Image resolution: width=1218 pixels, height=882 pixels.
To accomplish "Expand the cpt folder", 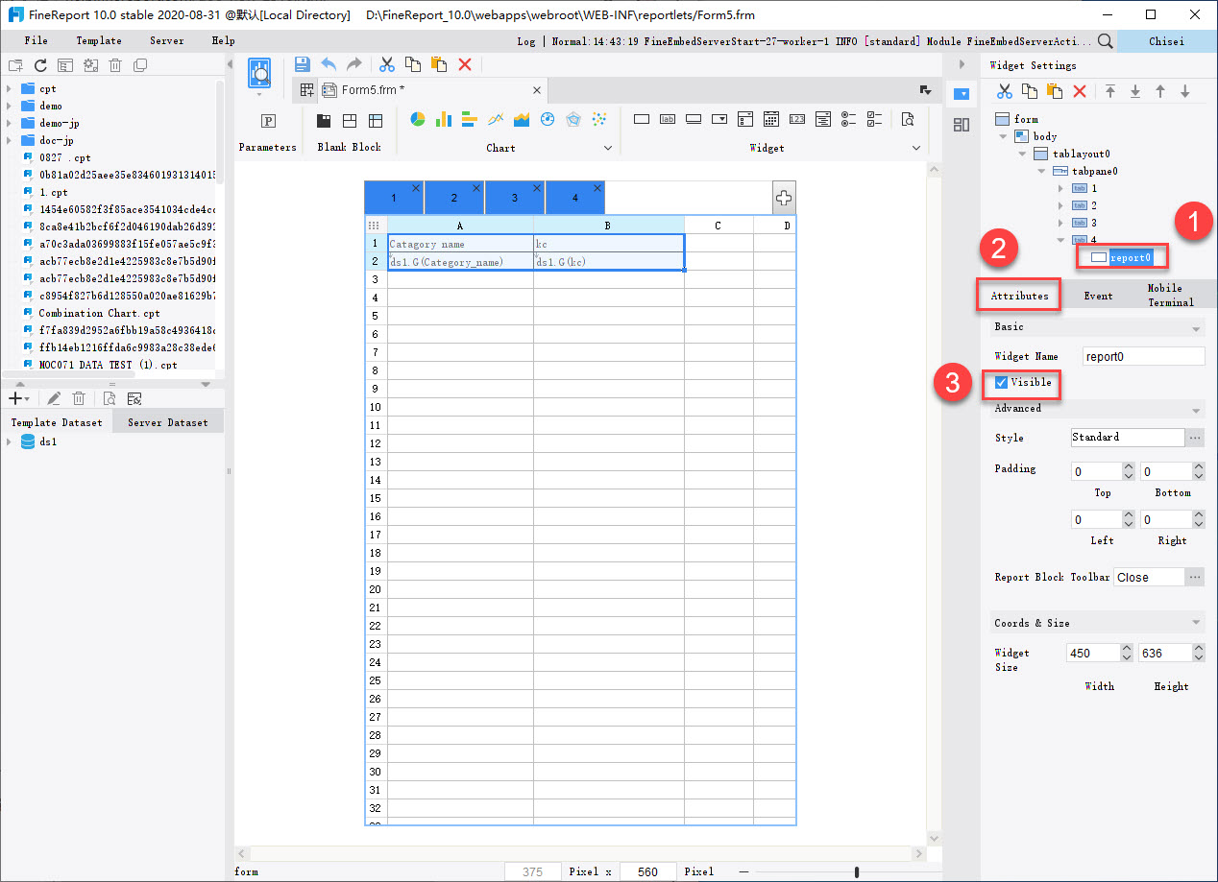I will [x=9, y=89].
